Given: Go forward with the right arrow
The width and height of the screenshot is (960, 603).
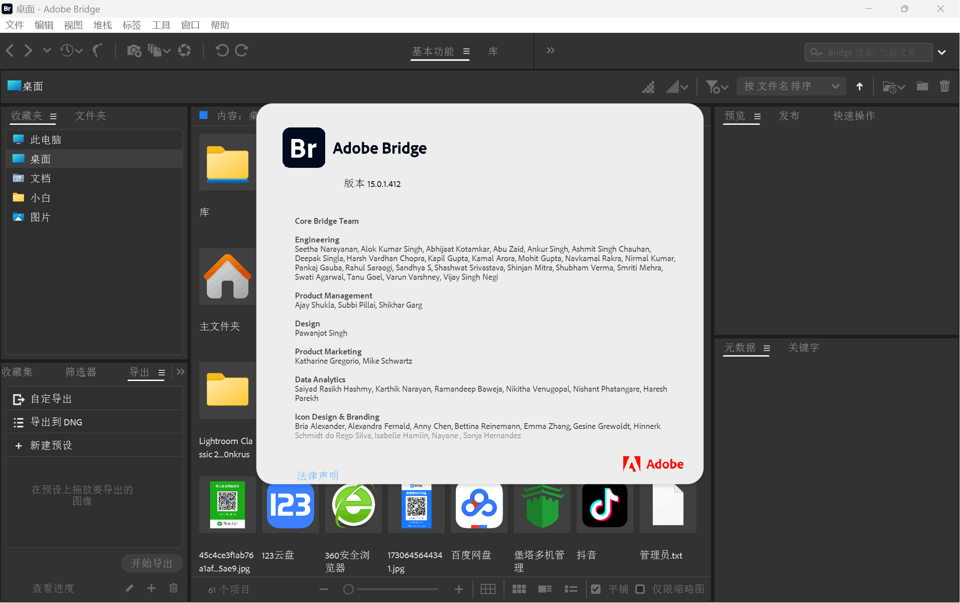Looking at the screenshot, I should [x=28, y=51].
